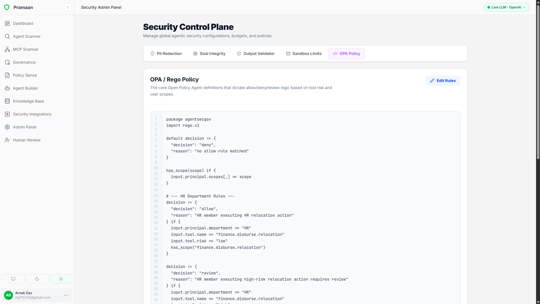Open user menu next to Arnab Das
The width and height of the screenshot is (540, 304).
point(66,295)
